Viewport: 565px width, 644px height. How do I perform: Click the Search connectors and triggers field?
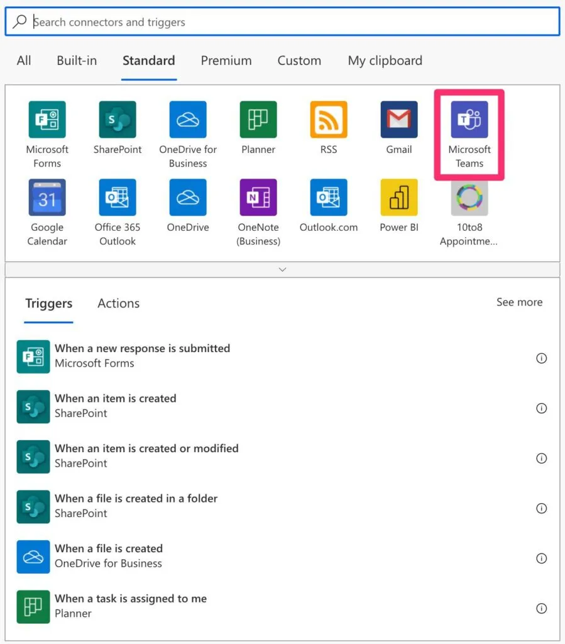coord(283,22)
